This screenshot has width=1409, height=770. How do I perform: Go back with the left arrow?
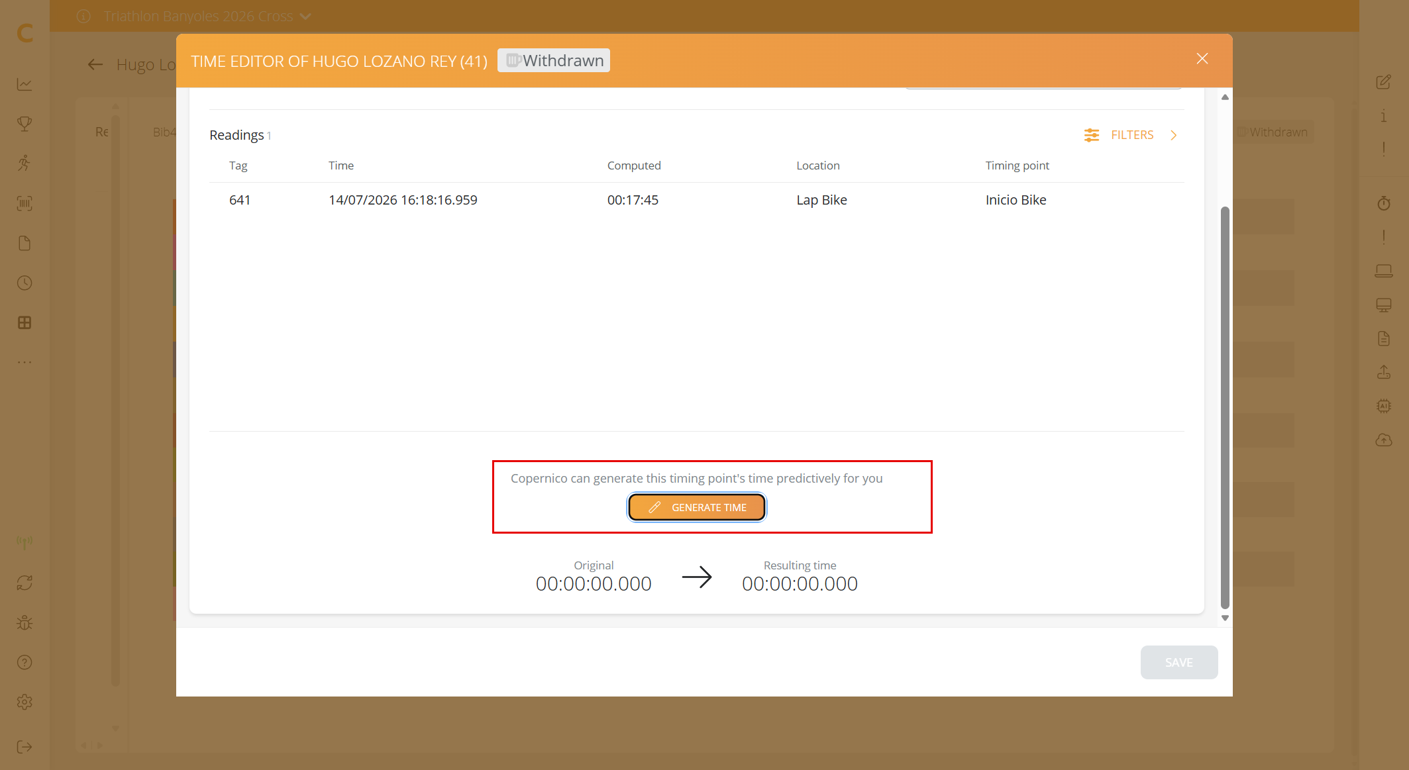tap(95, 64)
